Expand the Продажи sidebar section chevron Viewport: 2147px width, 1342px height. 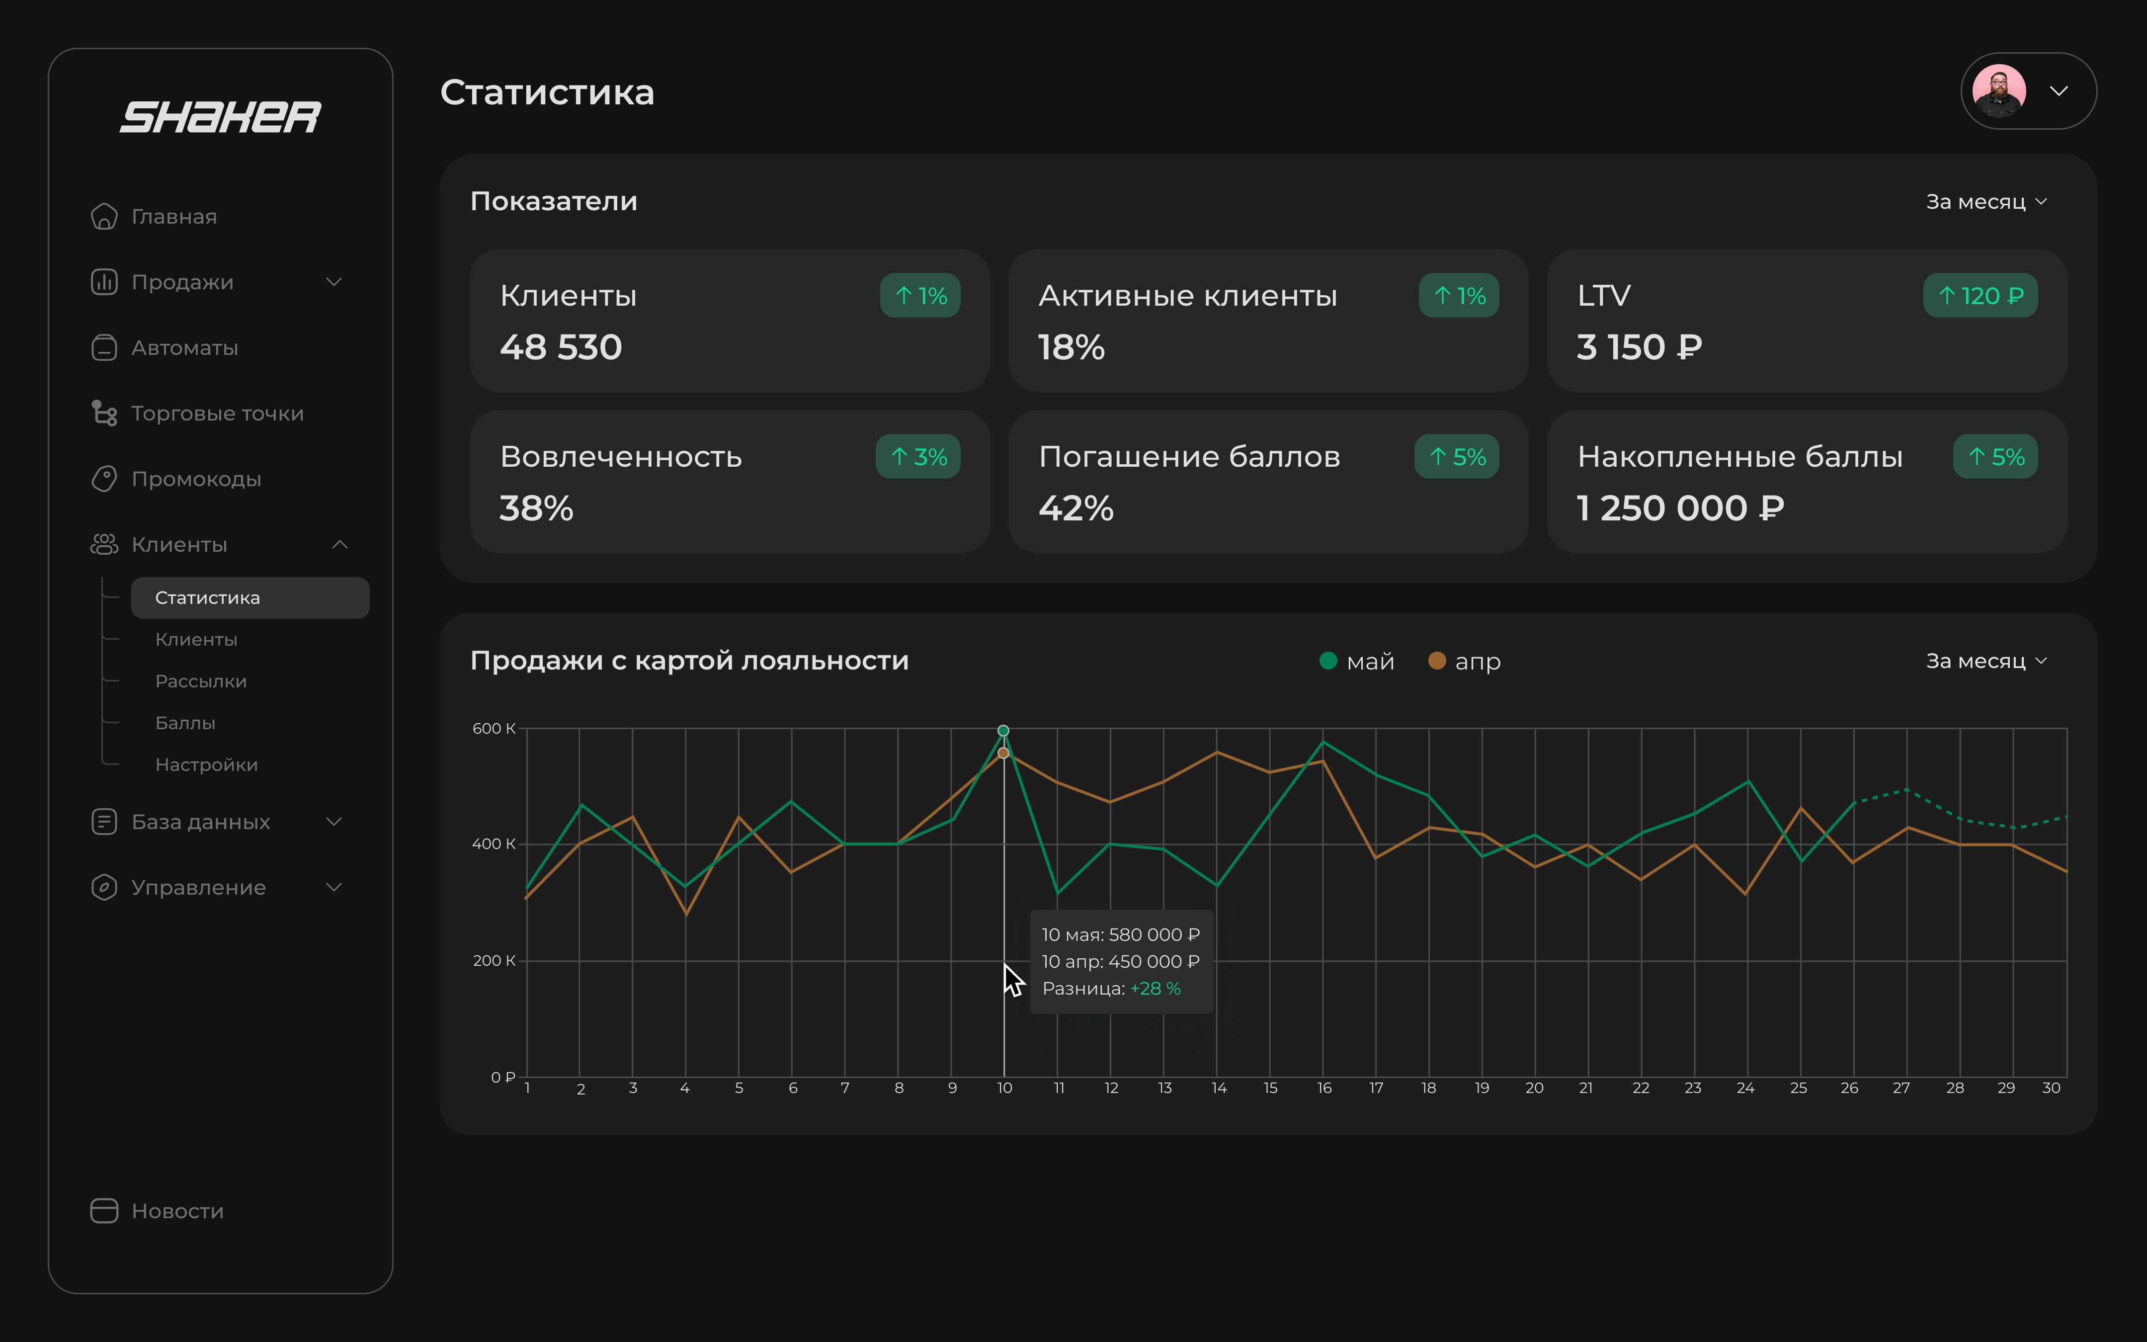[x=334, y=282]
